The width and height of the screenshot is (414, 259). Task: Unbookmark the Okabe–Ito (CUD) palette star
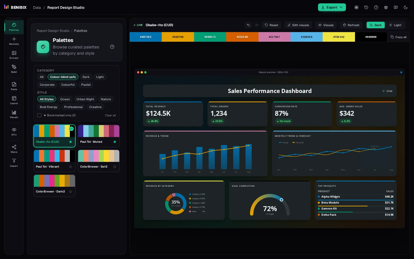pyautogui.click(x=70, y=142)
